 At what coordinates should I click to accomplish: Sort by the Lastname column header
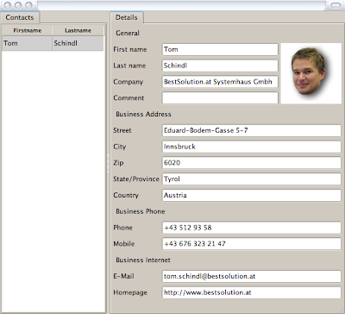[x=78, y=30]
